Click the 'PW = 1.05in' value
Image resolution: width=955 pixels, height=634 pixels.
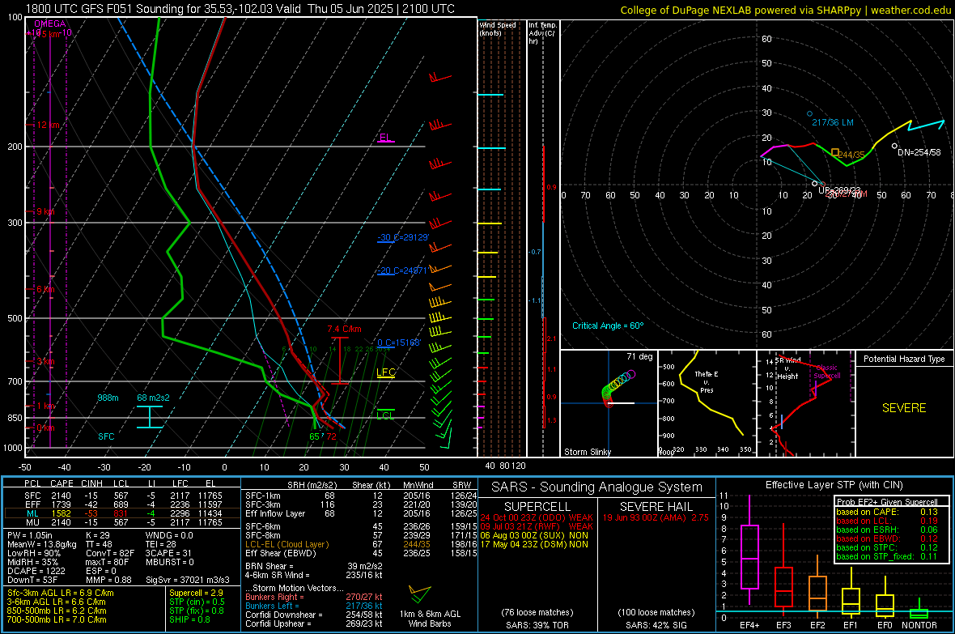click(x=30, y=535)
